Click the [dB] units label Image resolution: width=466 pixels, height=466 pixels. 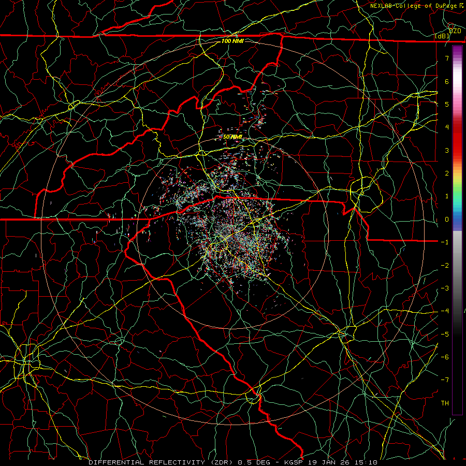(x=442, y=36)
